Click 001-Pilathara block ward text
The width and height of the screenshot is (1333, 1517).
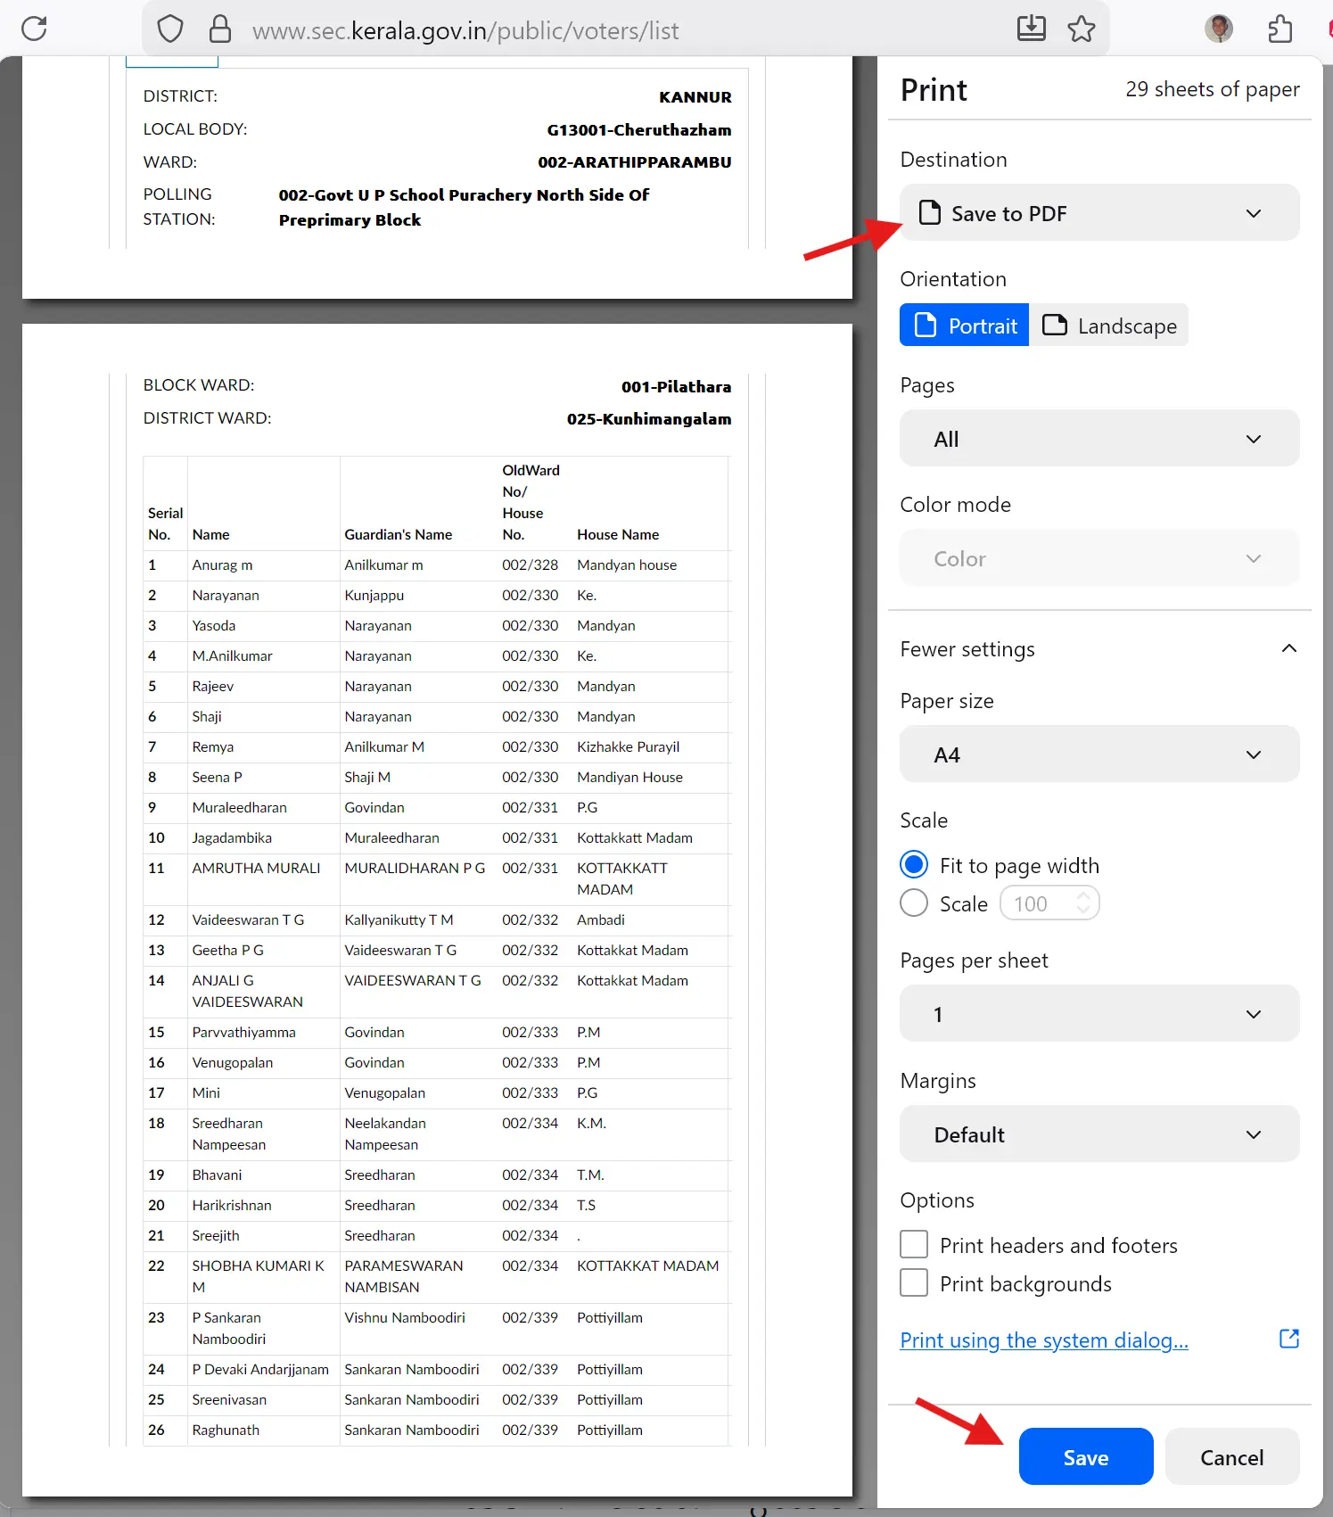677,387
